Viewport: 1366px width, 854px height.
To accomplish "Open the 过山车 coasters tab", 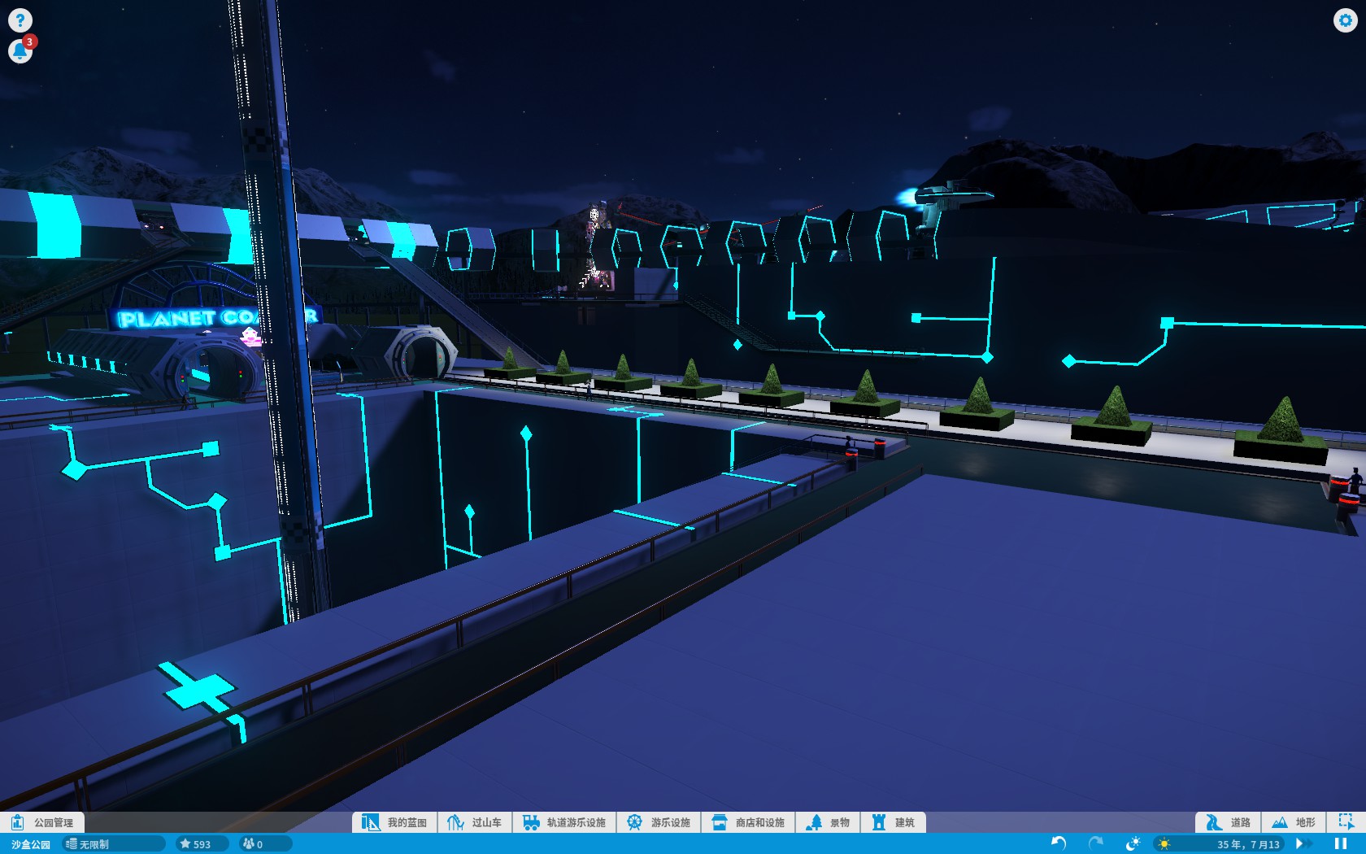I will pos(475,822).
